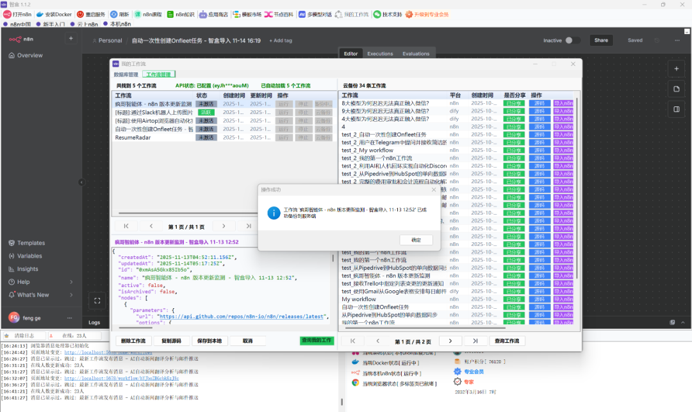Click the 取消 button
Image resolution: width=692 pixels, height=412 pixels.
click(x=247, y=341)
